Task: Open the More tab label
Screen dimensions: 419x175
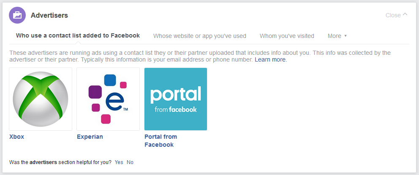Action: [335, 36]
